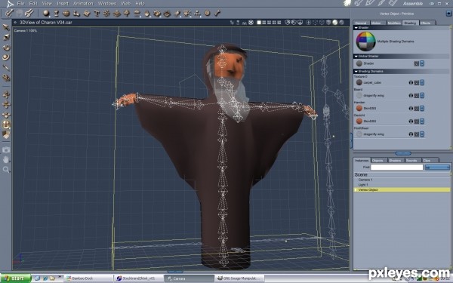
Task: Click the crossed wrenches icon at top left
Action: [x=29, y=13]
